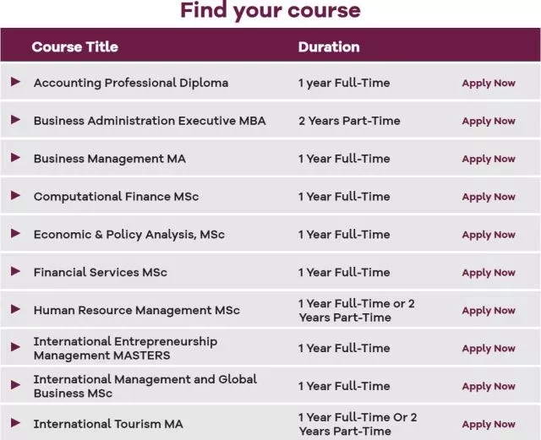Image resolution: width=541 pixels, height=440 pixels.
Task: Click the Duration column header
Action: 329,46
